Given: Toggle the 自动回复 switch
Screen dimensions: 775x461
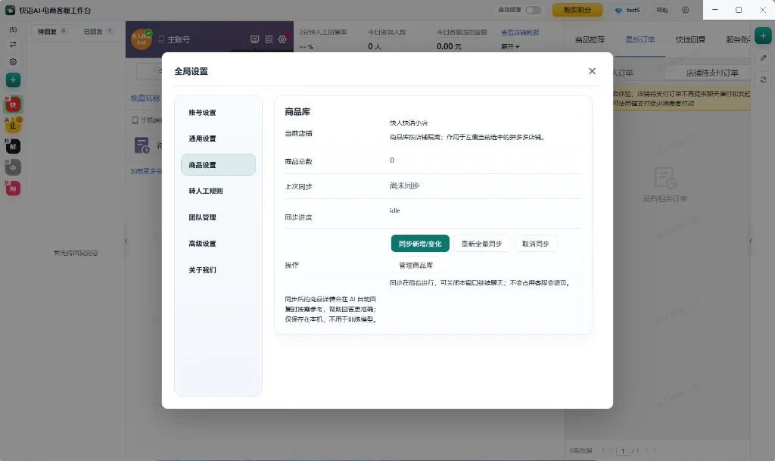Looking at the screenshot, I should click(533, 10).
